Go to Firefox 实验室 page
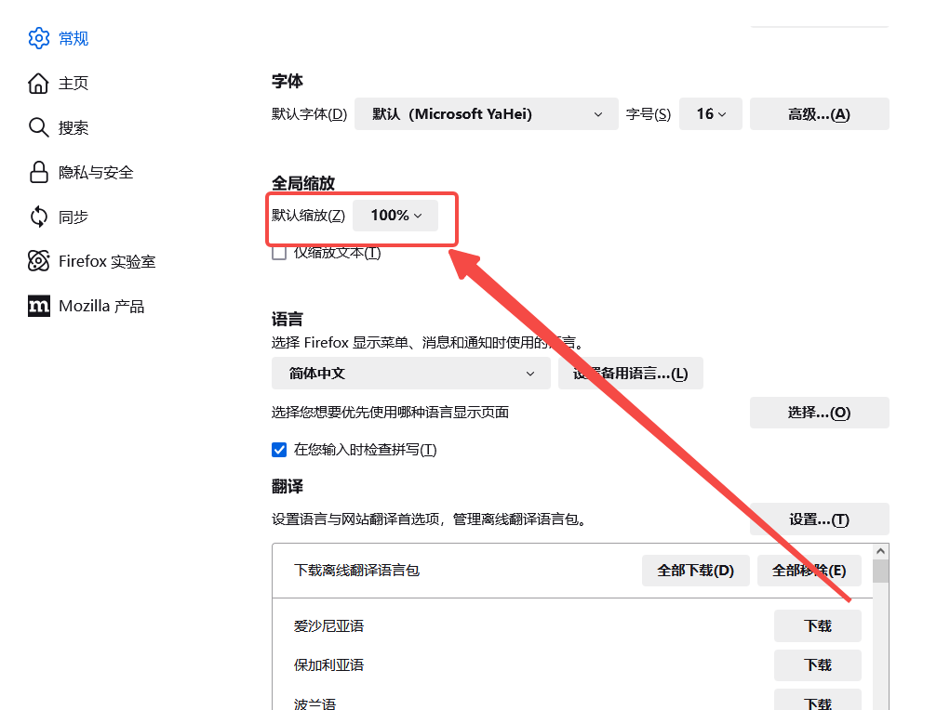Image resolution: width=950 pixels, height=710 pixels. click(107, 261)
